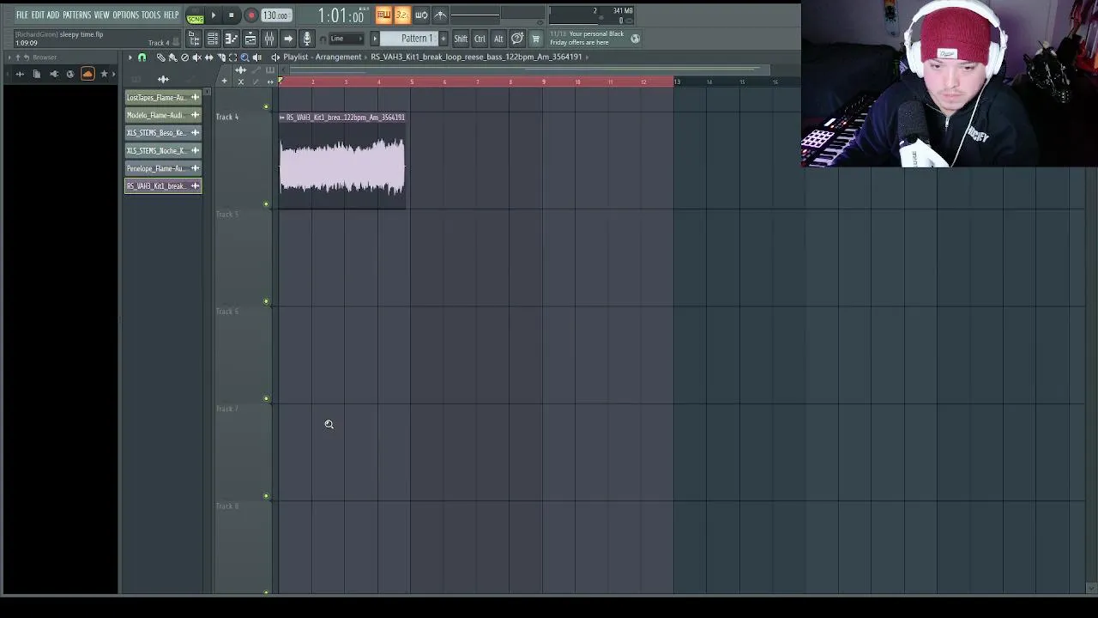The width and height of the screenshot is (1098, 618).
Task: Select the Slice tool
Action: pos(220,57)
